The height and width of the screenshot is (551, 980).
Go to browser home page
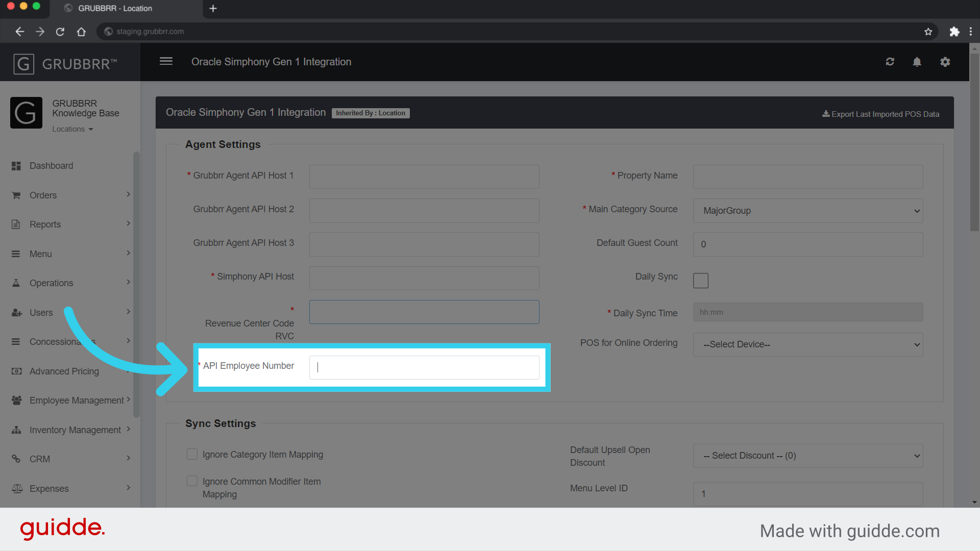81,32
